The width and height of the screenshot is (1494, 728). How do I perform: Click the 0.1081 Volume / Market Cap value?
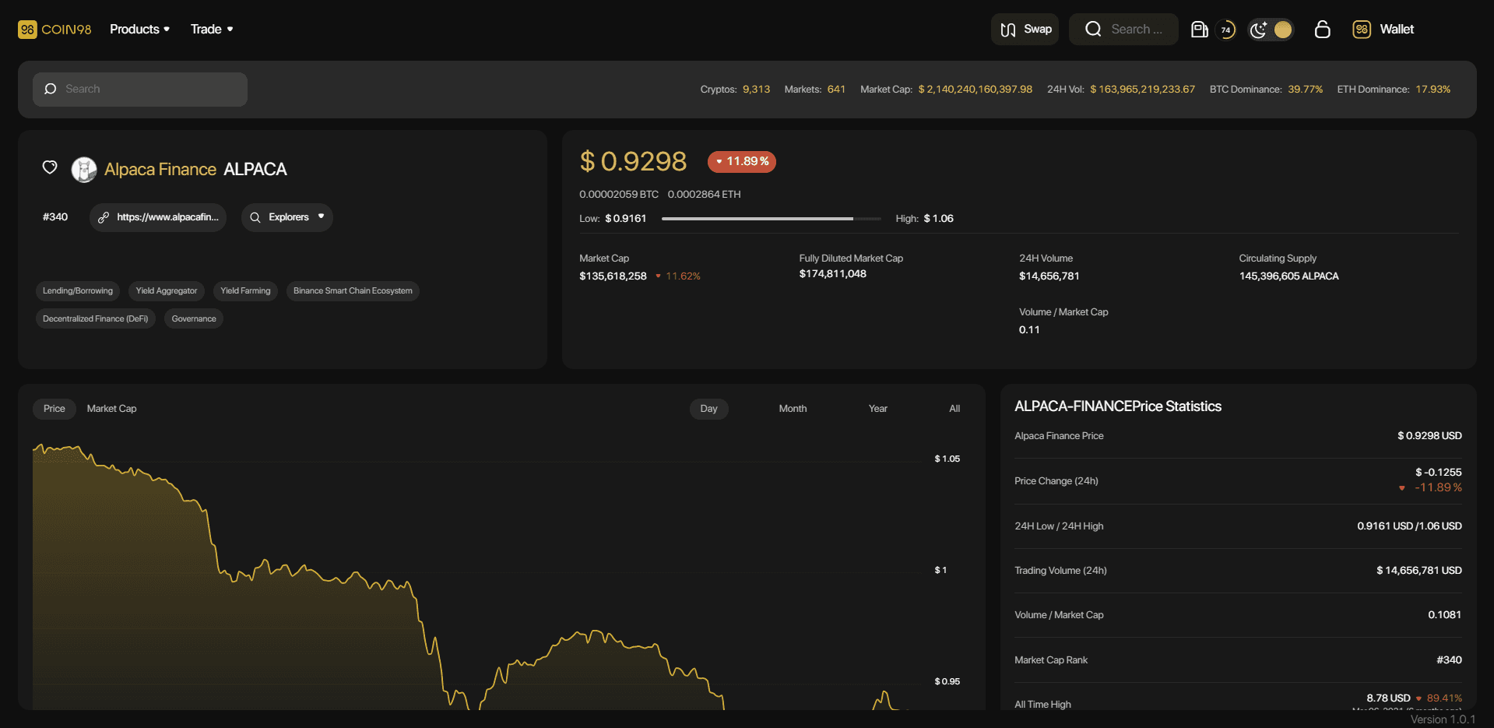1444,615
